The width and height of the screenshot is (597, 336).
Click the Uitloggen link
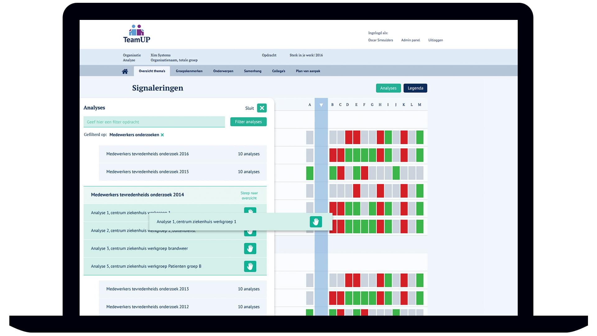coord(436,40)
